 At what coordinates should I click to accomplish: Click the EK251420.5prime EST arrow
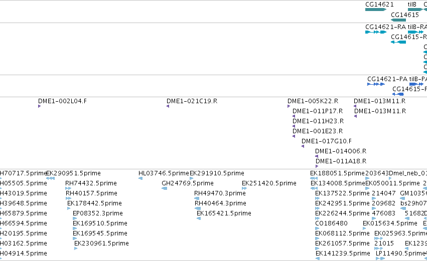pyautogui.click(x=244, y=188)
